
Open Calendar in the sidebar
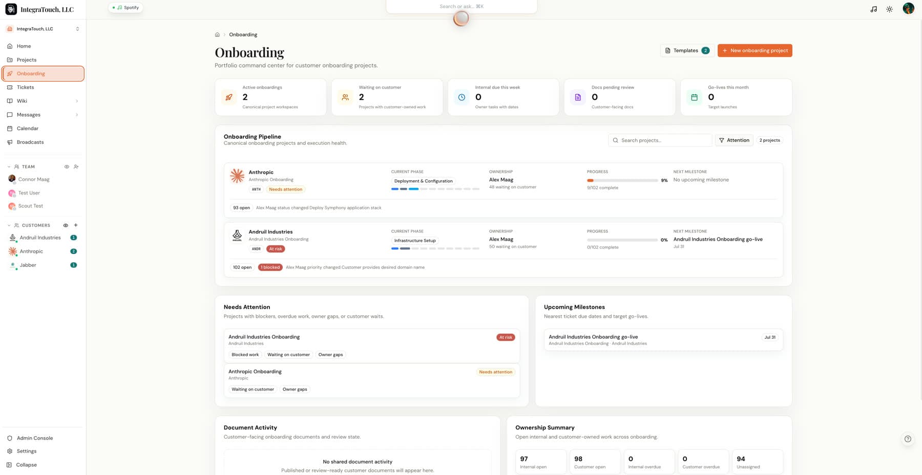click(x=43, y=128)
